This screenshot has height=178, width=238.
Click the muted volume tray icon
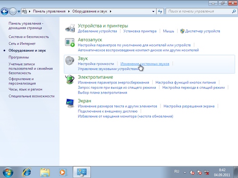(x=192, y=172)
